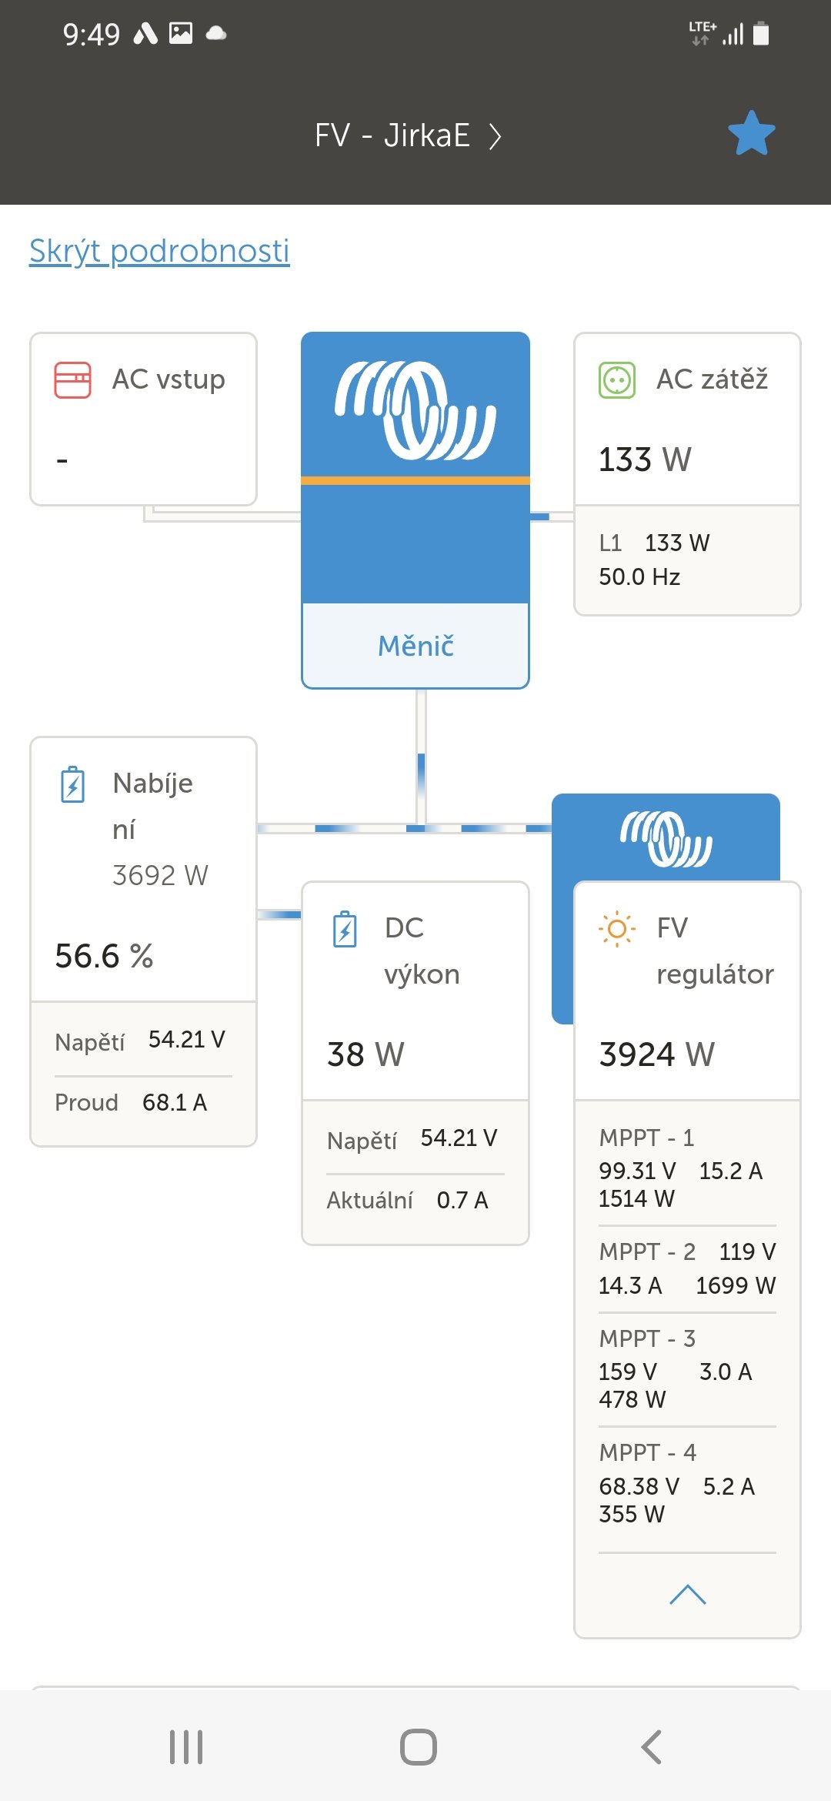
Task: Tap the Nabíjení battery icon
Action: (72, 784)
